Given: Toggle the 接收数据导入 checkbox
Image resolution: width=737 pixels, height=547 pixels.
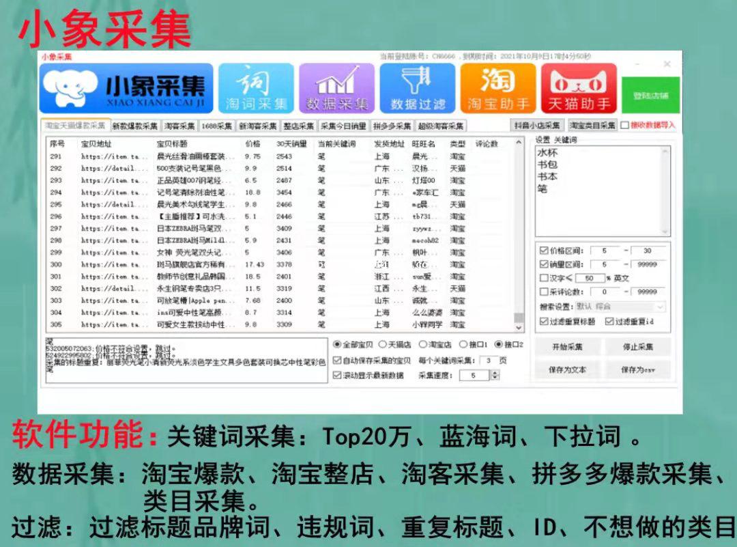Looking at the screenshot, I should click(624, 125).
